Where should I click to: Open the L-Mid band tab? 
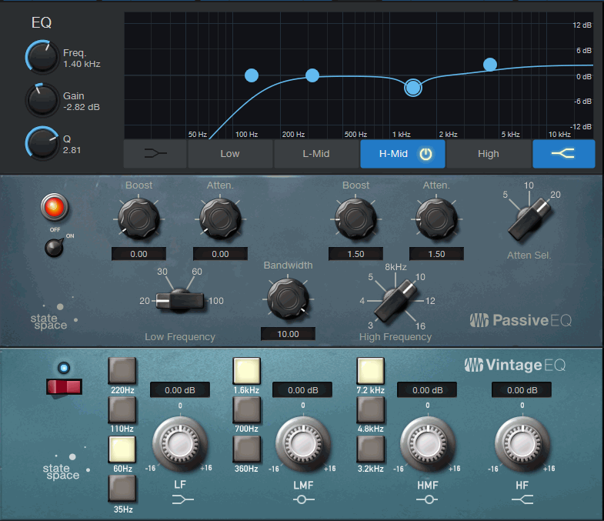click(x=316, y=154)
